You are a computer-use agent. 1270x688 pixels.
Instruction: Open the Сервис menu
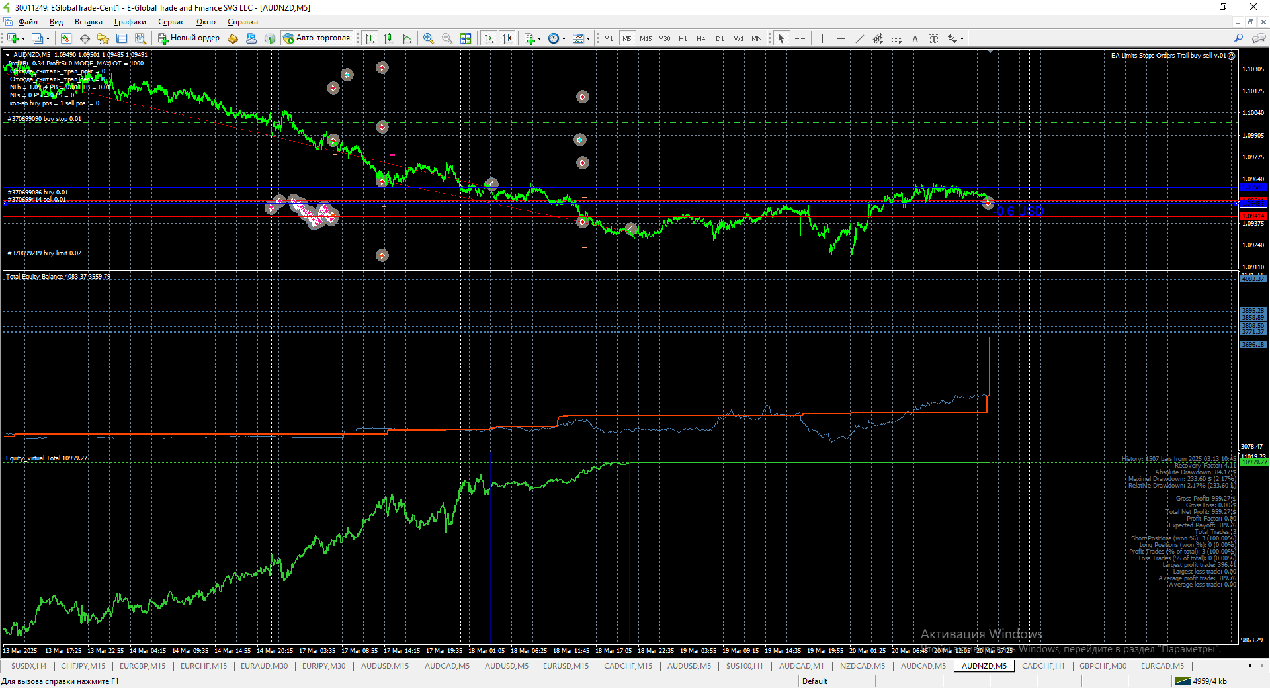pos(171,22)
